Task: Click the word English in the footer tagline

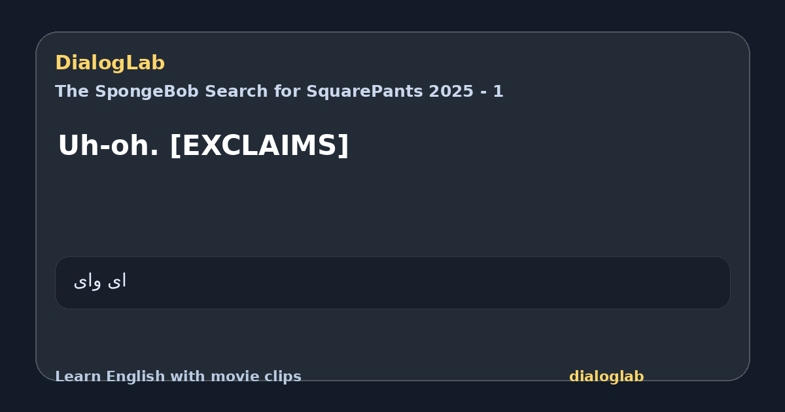Action: tap(133, 377)
